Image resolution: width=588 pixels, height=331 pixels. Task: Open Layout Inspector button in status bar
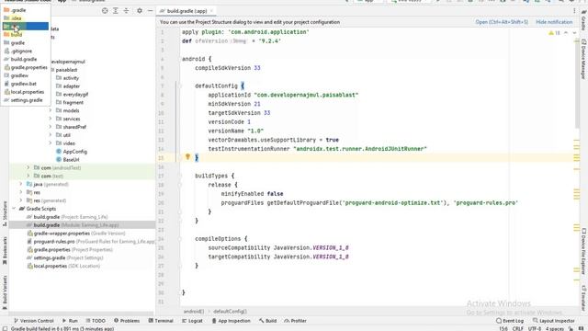pos(553,321)
